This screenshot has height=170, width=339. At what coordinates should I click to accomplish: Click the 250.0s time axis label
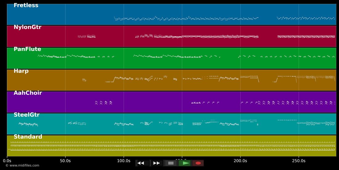coord(299,161)
